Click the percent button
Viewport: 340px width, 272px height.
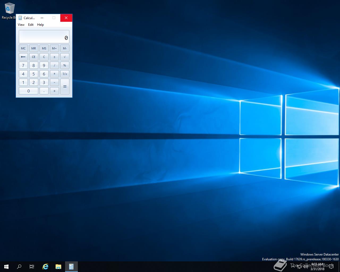click(65, 65)
